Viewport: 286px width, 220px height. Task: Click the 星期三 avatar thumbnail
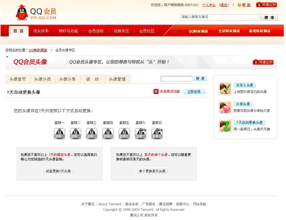92,134
